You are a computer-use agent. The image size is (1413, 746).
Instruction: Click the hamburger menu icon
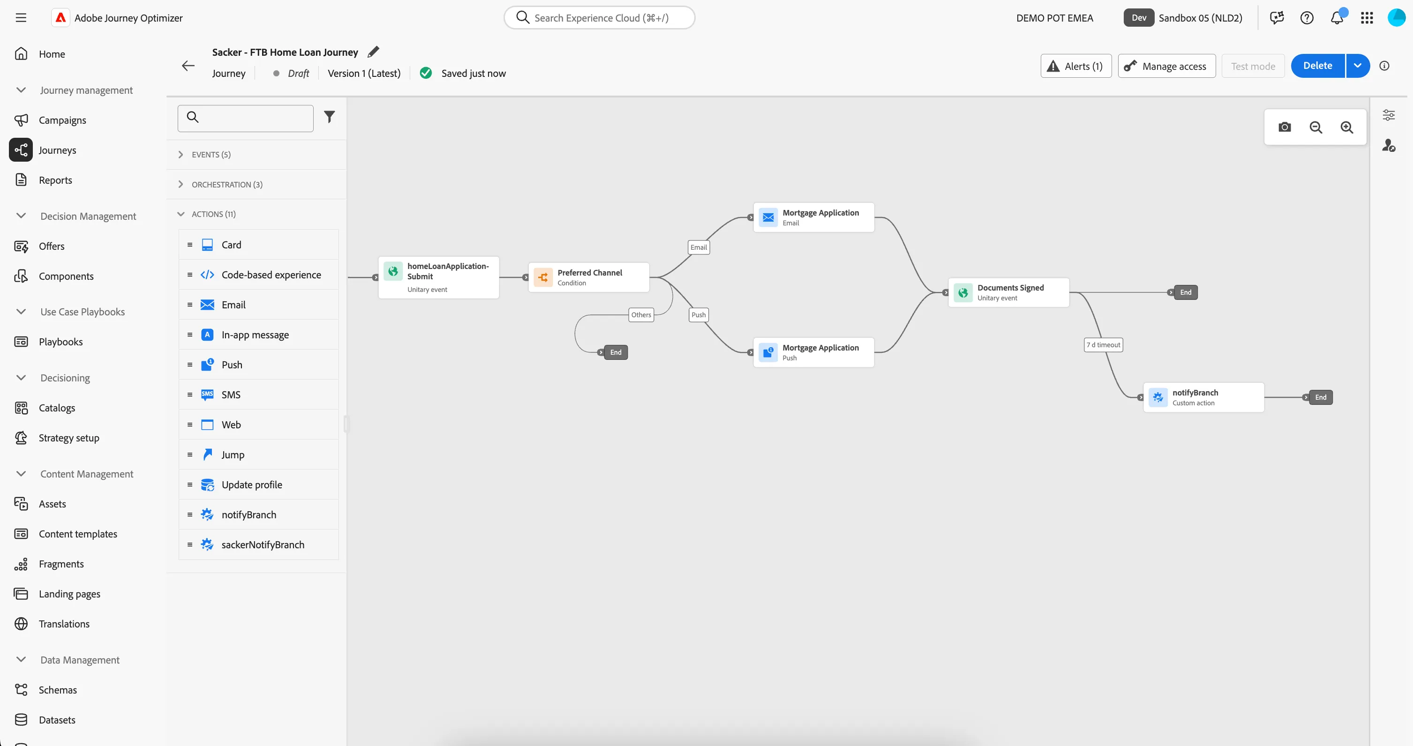pos(21,17)
